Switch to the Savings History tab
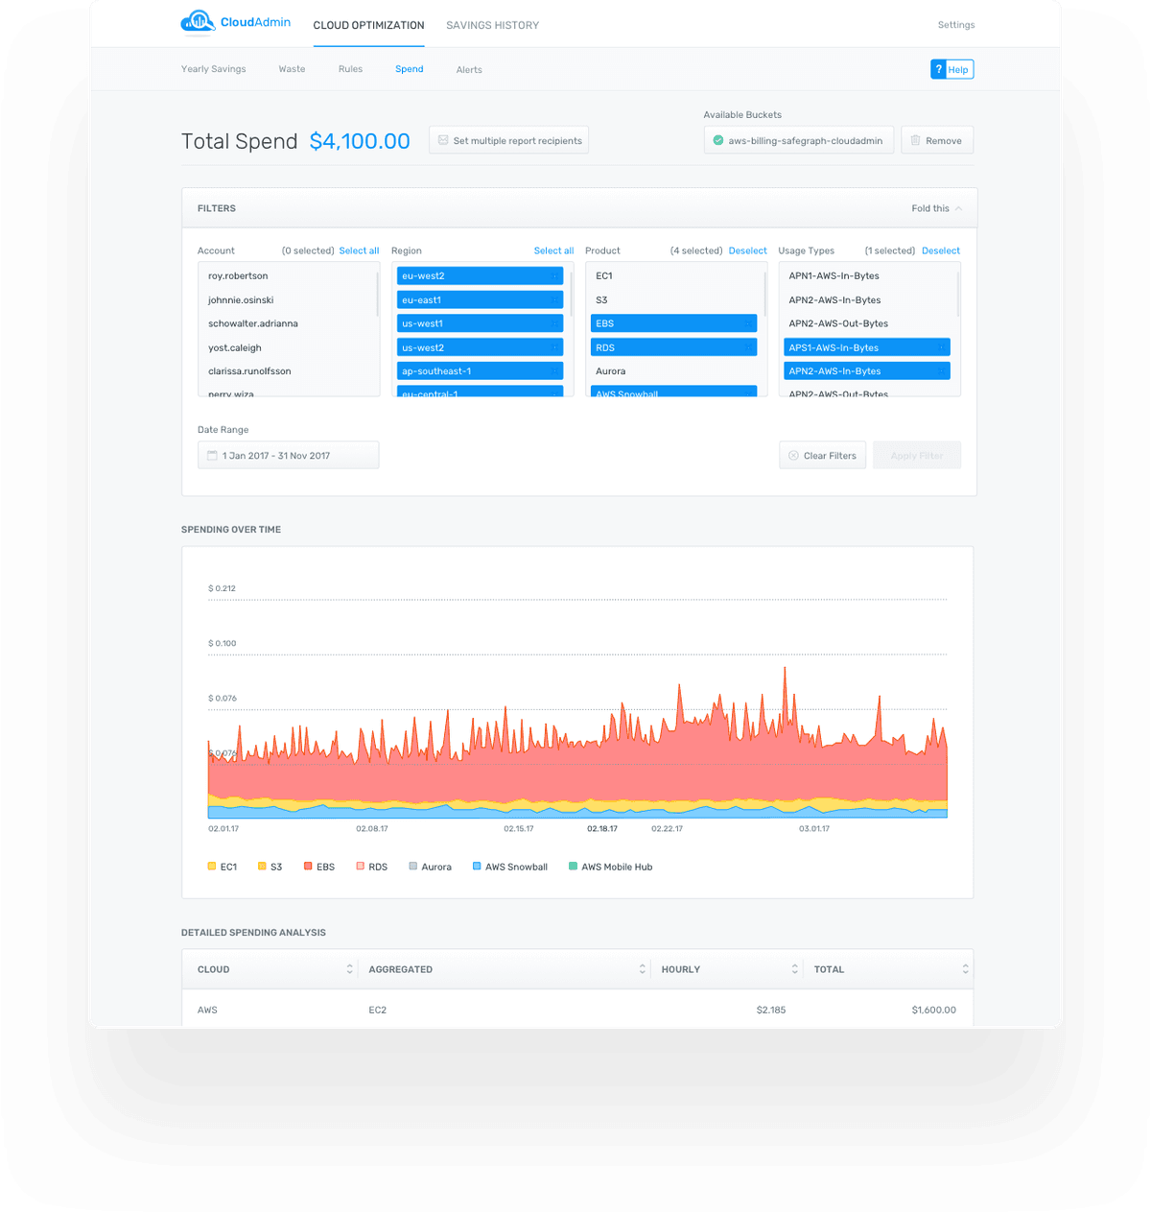The height and width of the screenshot is (1213, 1151). (492, 26)
